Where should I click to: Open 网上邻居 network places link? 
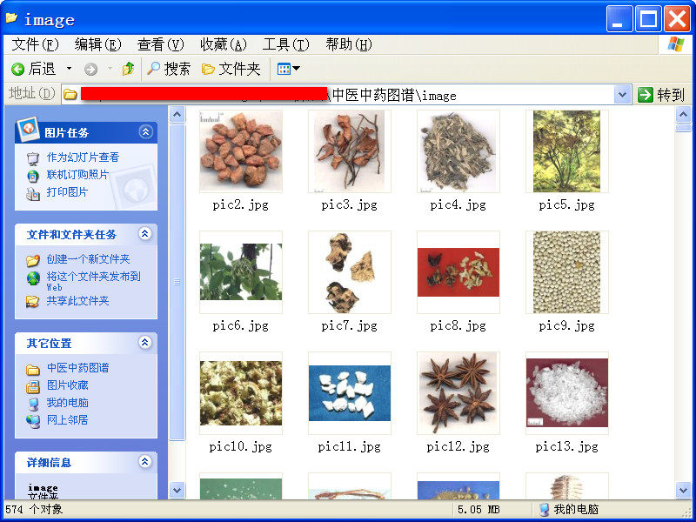pos(68,419)
